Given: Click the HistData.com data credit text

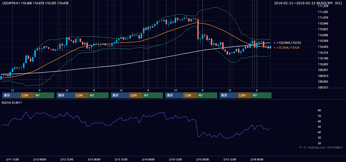Looking at the screenshot, I should point(321,147).
